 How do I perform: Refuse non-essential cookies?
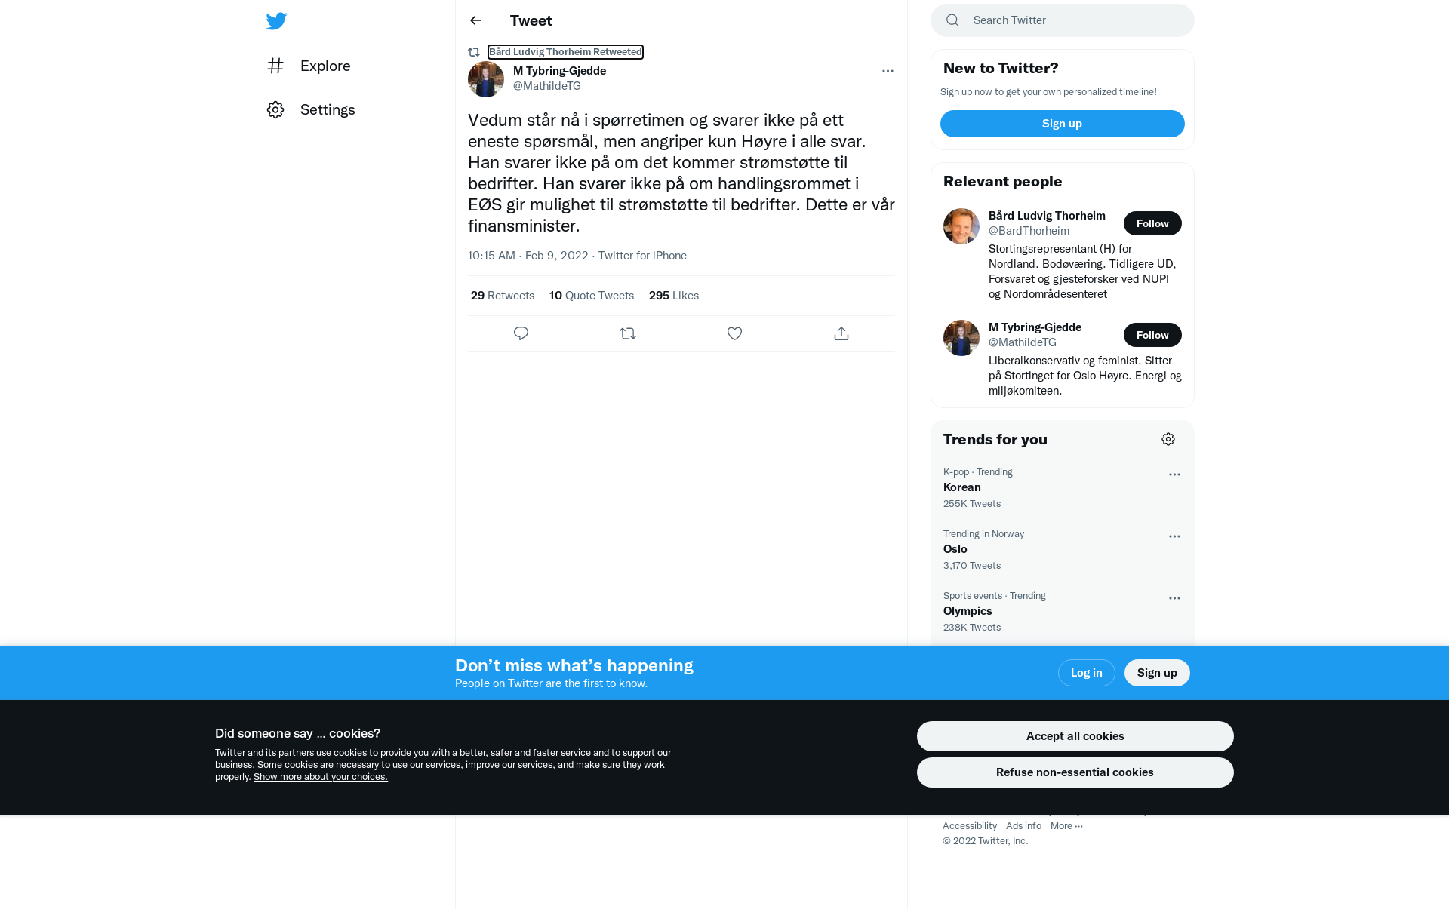coord(1075,772)
